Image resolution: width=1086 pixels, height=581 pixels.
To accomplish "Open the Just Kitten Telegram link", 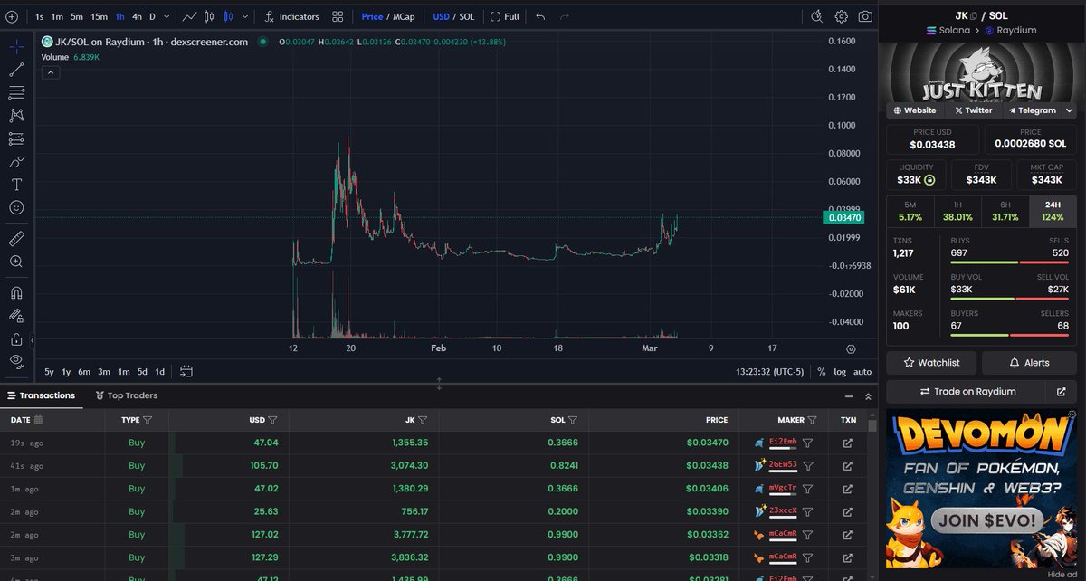I will tap(1031, 110).
